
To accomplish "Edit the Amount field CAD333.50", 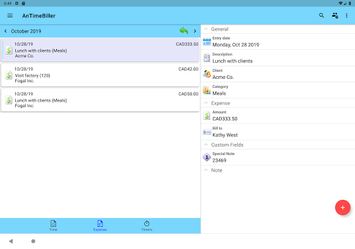I will 278,116.
